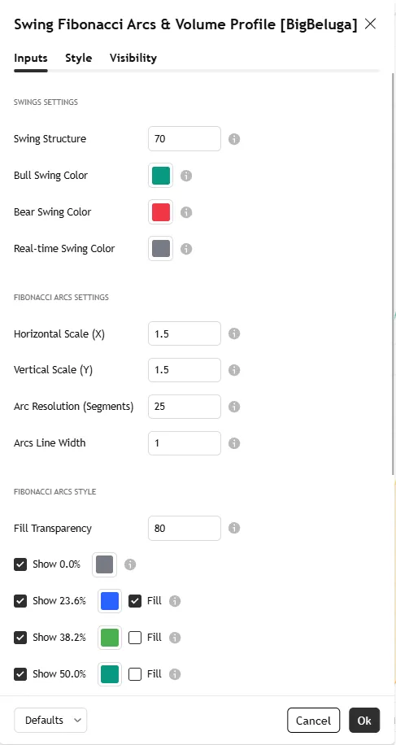The image size is (396, 745).
Task: Click info icon beside Arc Resolution (Segments)
Action: tap(234, 407)
